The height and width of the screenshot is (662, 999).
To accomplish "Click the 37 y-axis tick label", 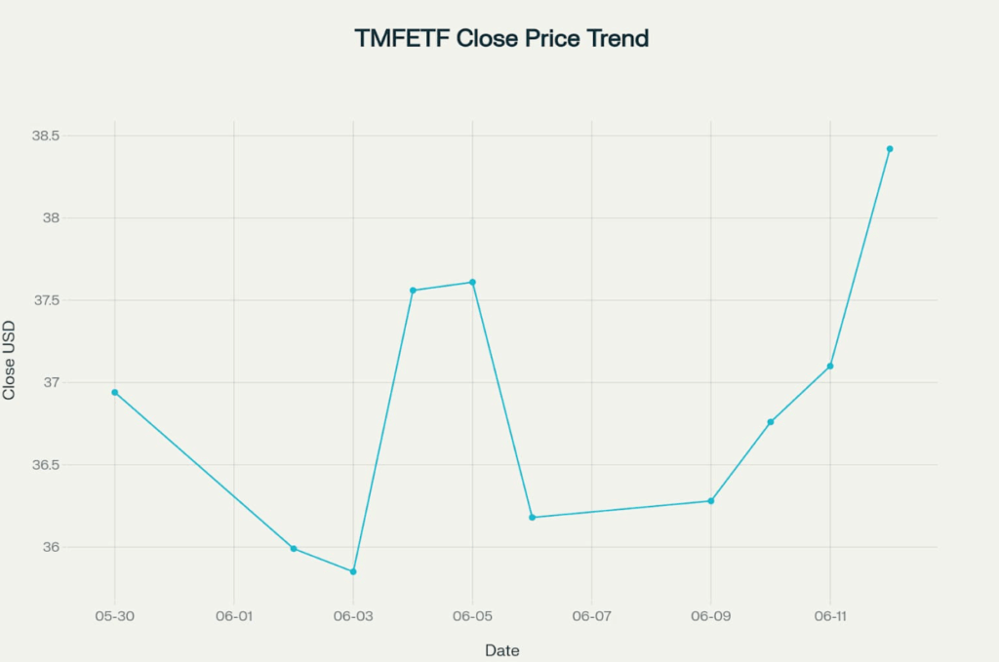I will (52, 382).
